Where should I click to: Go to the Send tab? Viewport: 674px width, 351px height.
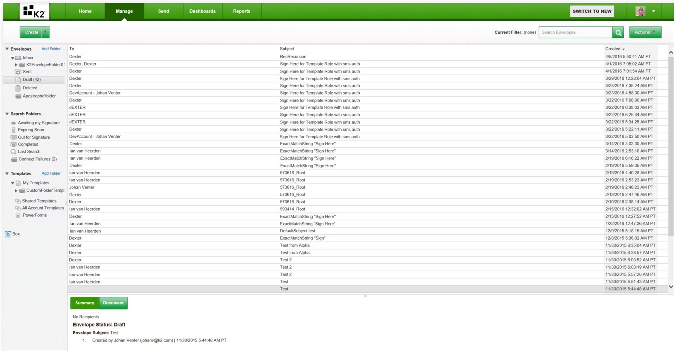(x=163, y=11)
